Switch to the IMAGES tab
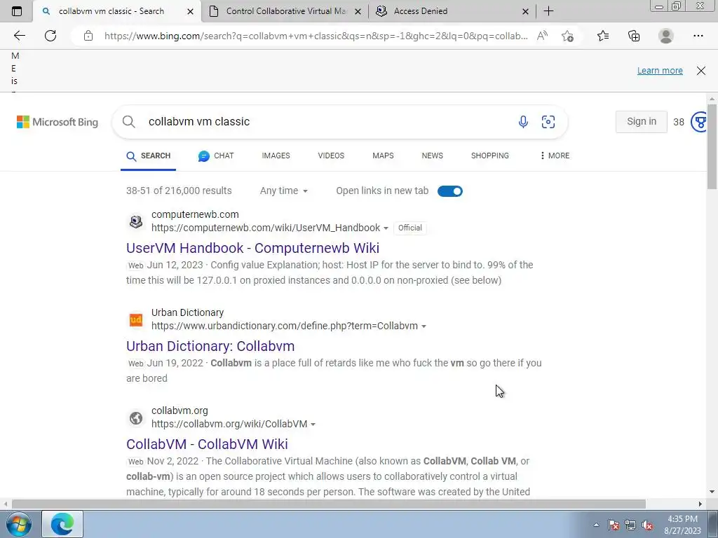Screen dimensions: 718x538 pyautogui.click(x=276, y=156)
